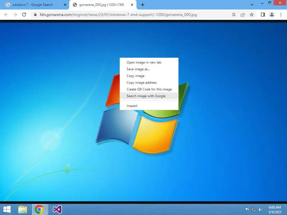
Task: Click the browser back arrow
Action: [6, 15]
